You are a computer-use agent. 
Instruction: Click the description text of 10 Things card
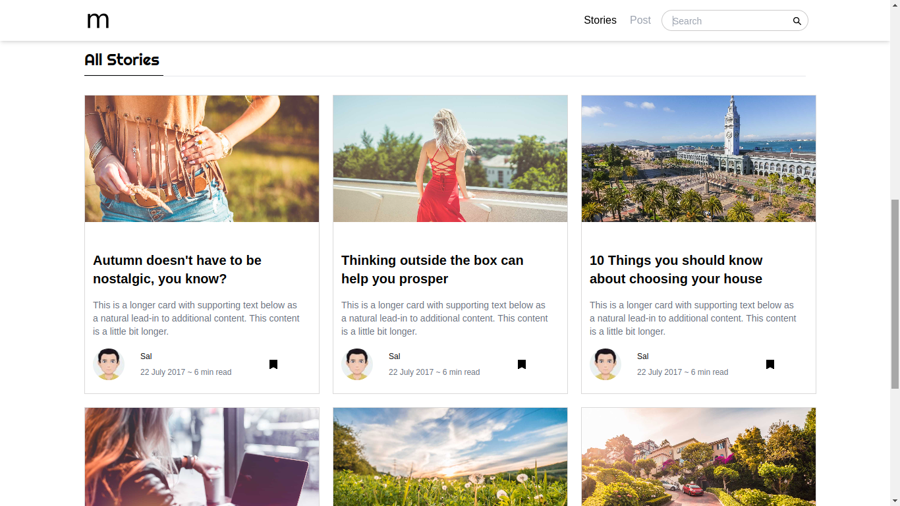point(693,318)
